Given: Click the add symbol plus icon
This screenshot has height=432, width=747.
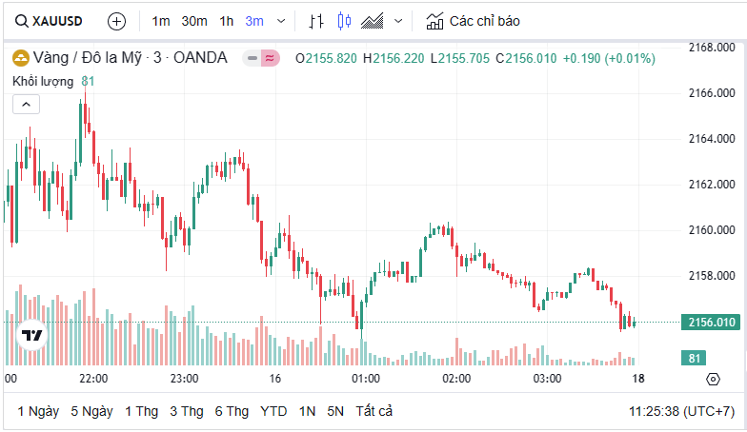Looking at the screenshot, I should tap(116, 21).
